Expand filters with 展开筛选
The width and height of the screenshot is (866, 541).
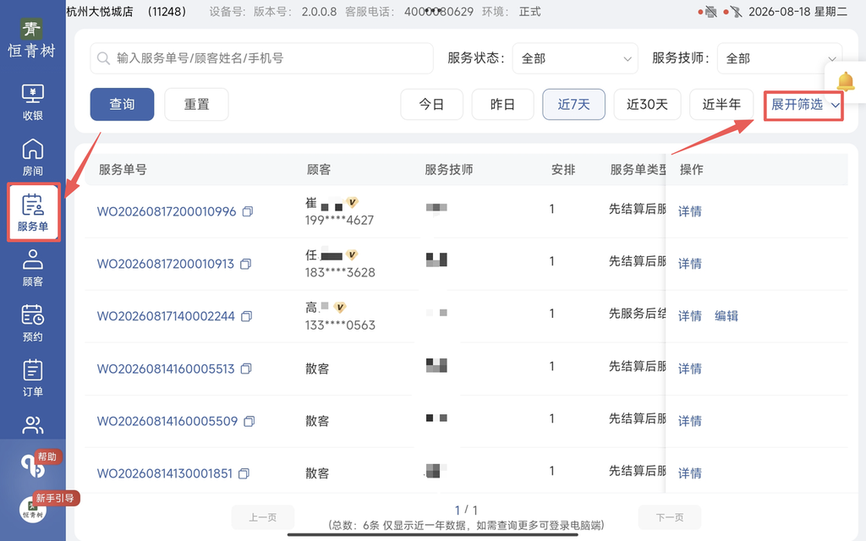click(x=804, y=105)
